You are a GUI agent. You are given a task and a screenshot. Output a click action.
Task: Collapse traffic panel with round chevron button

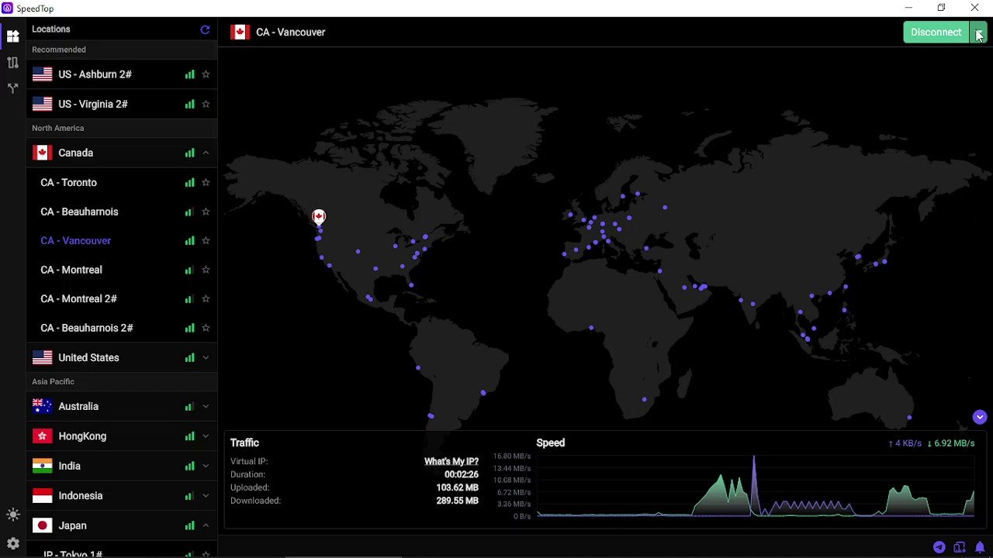coord(980,417)
